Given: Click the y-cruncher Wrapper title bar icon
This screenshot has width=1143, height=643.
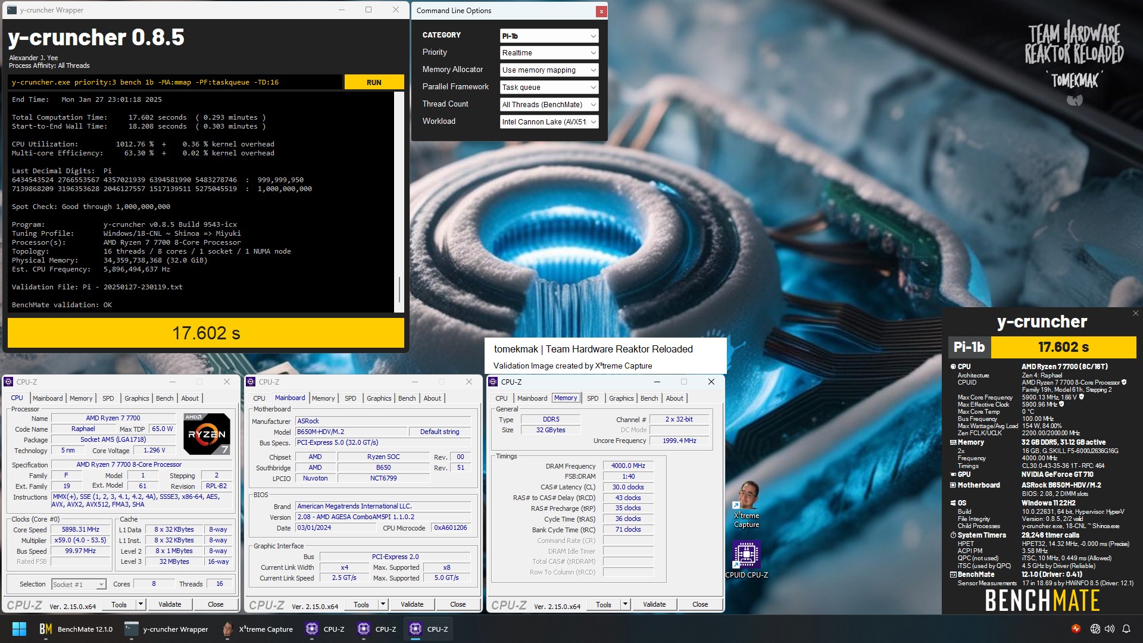Looking at the screenshot, I should pos(12,10).
